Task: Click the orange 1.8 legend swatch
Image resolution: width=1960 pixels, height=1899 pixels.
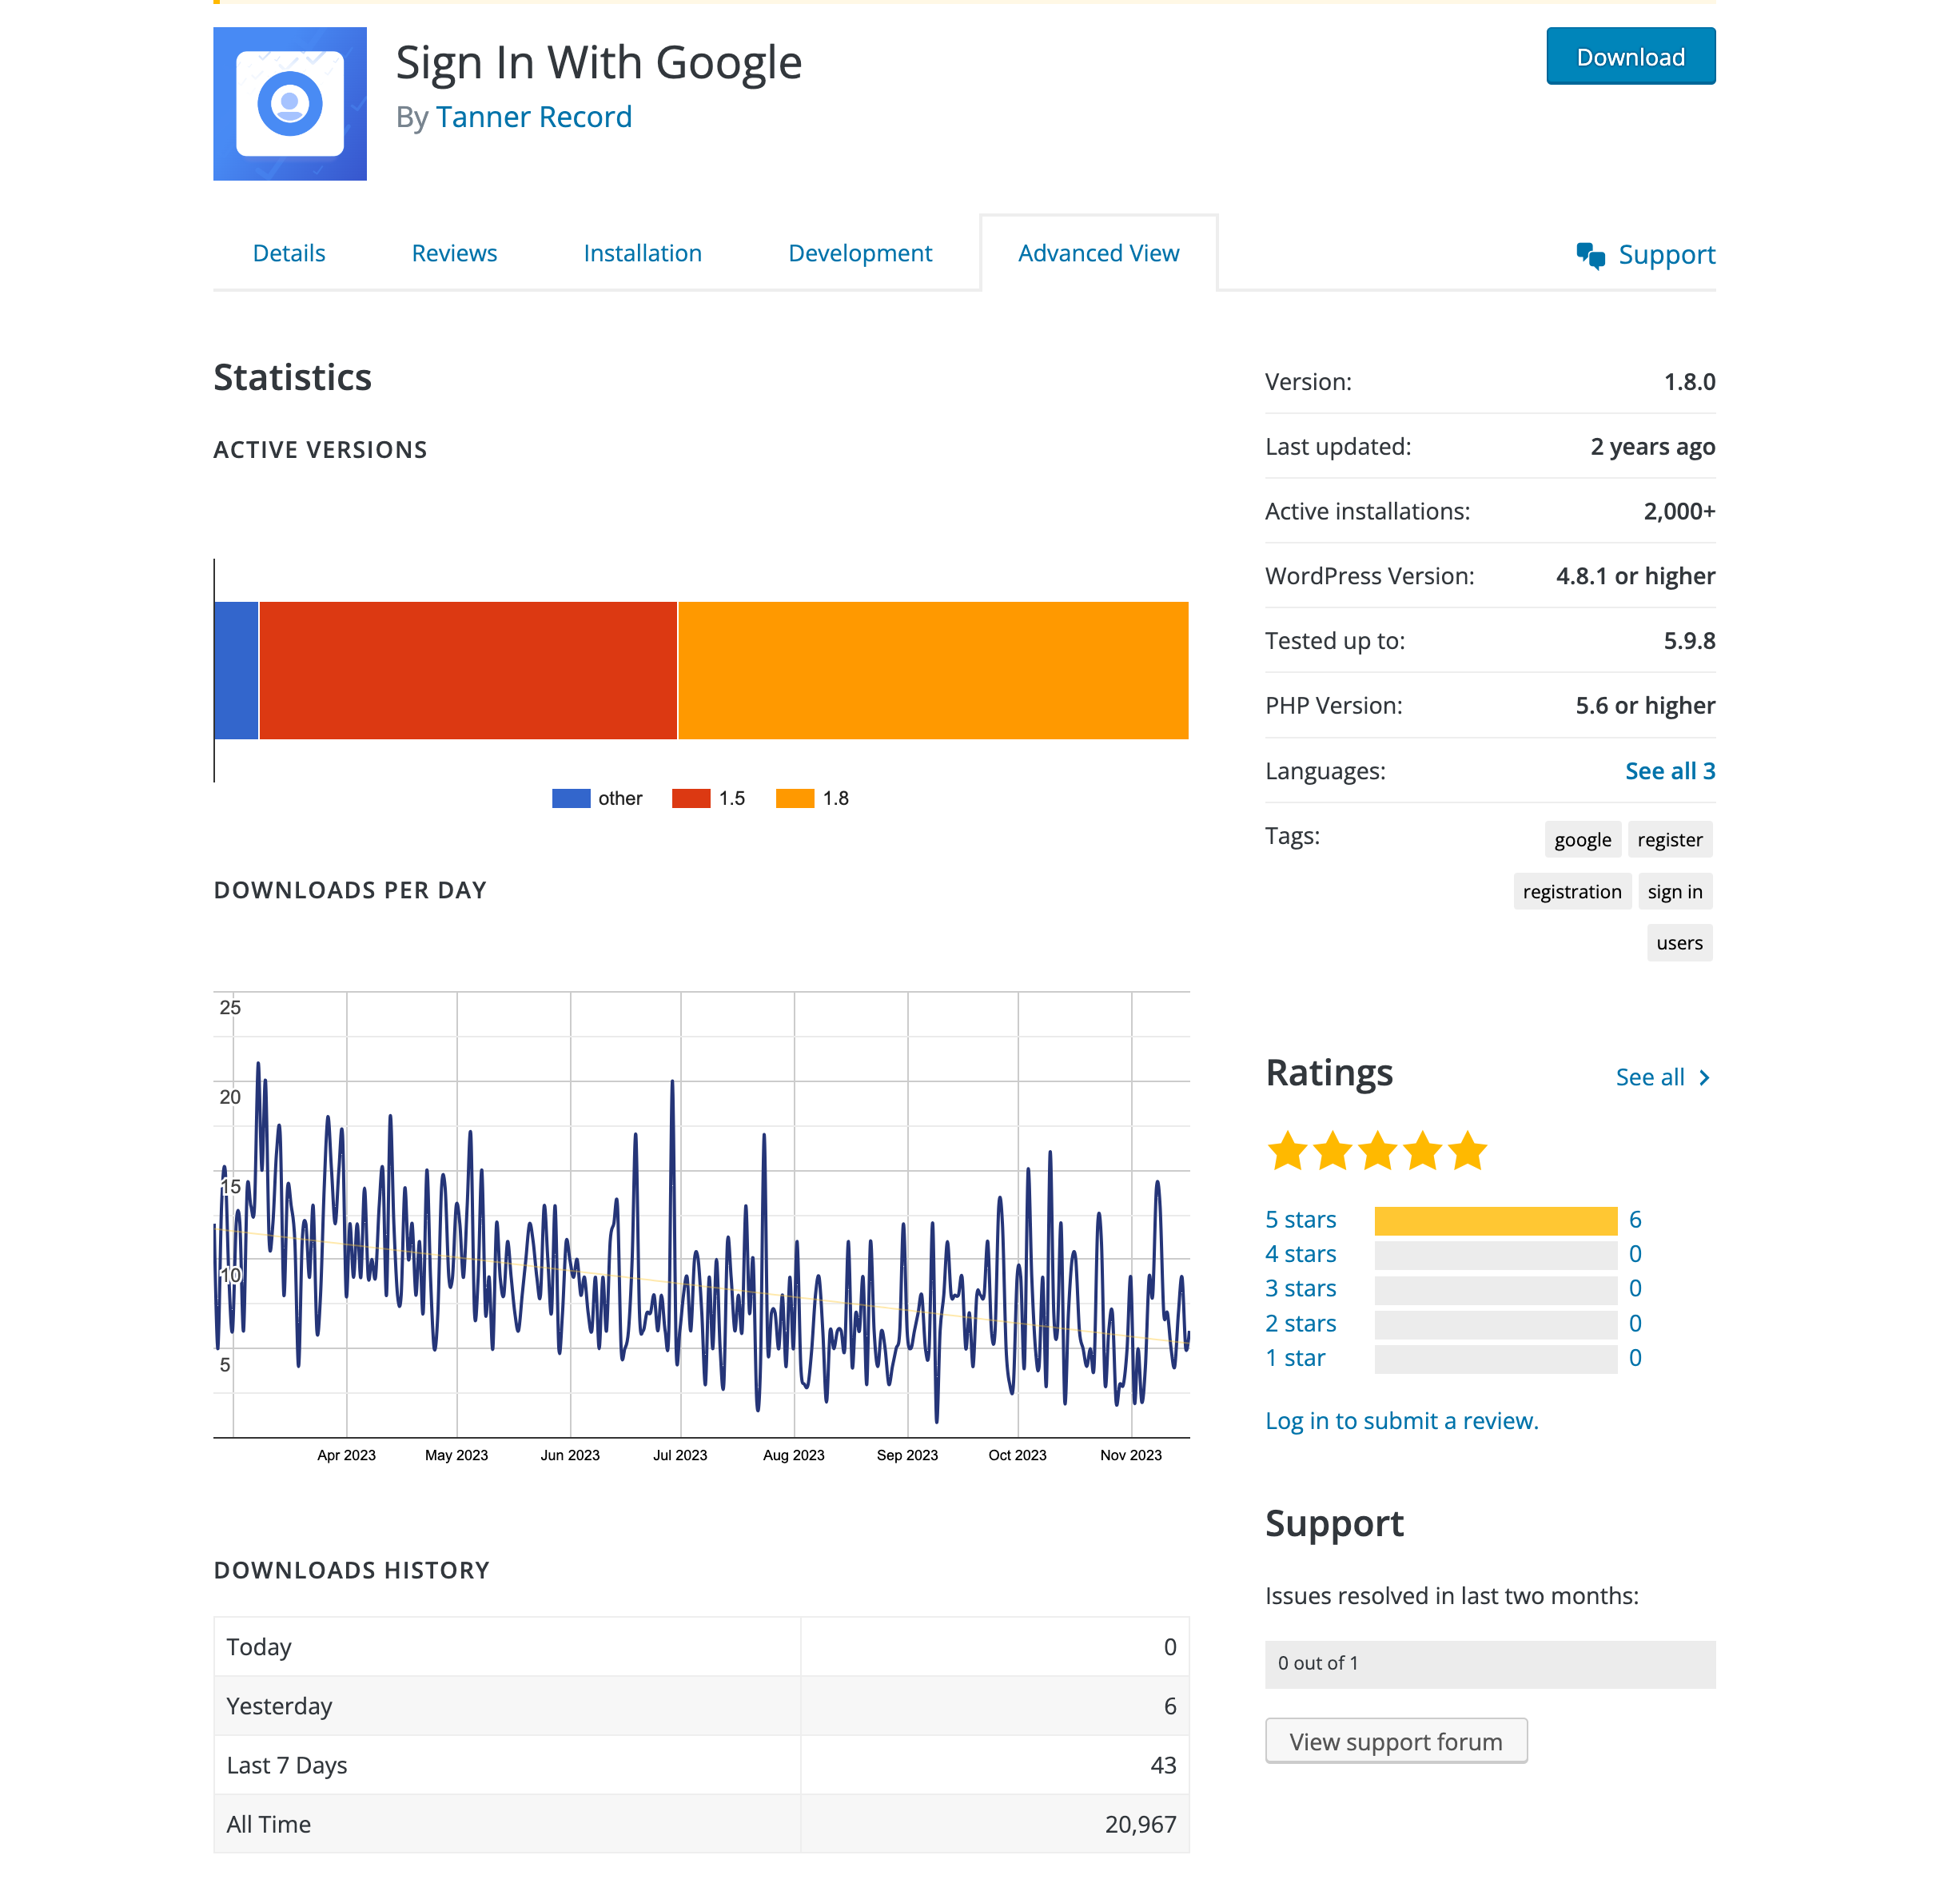Action: pyautogui.click(x=795, y=798)
